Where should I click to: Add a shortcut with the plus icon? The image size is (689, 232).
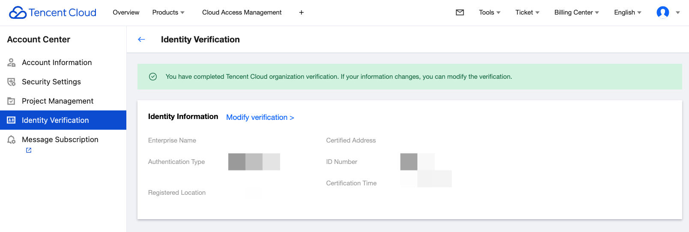[x=301, y=12]
